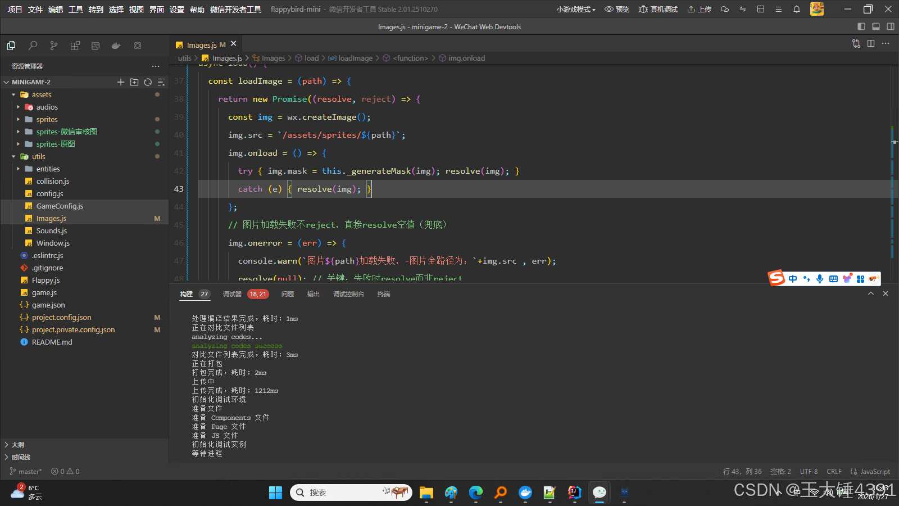899x506 pixels.
Task: Collapse the MINIGAME-2 root section
Action: [x=6, y=82]
